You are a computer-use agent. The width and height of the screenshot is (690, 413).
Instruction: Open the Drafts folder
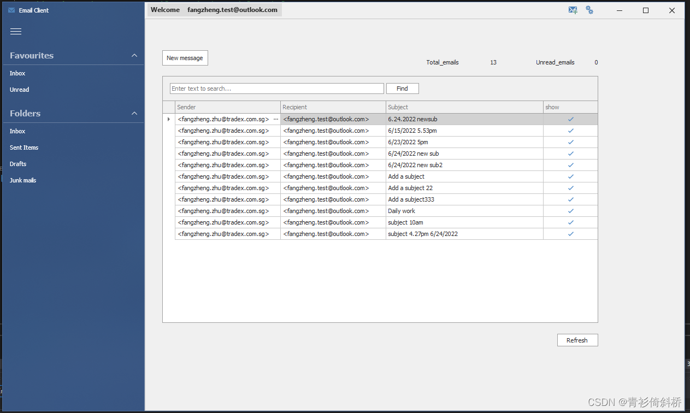coord(19,163)
